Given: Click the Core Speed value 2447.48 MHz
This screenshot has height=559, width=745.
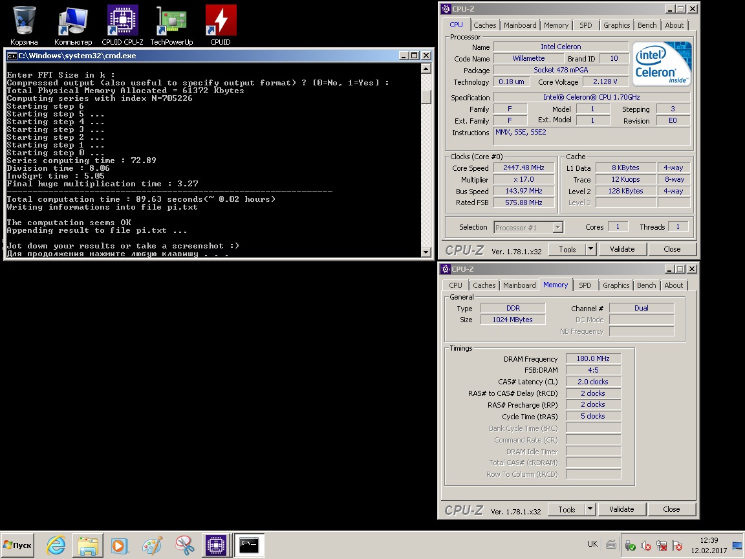Looking at the screenshot, I should click(x=524, y=168).
